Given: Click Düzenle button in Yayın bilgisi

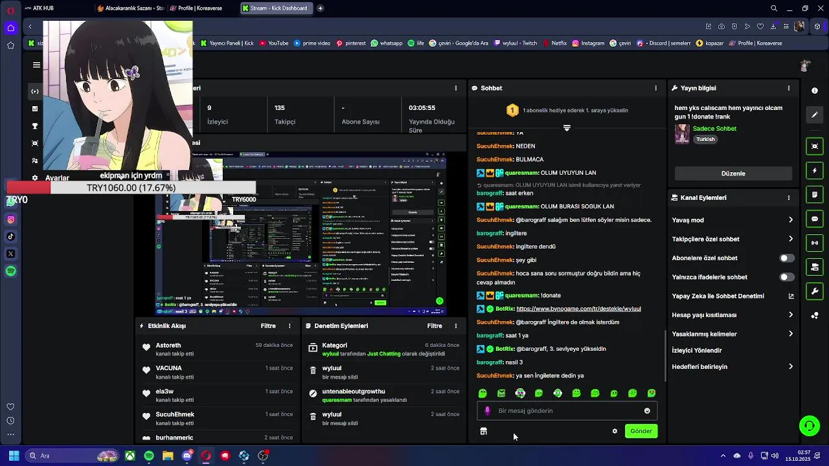Looking at the screenshot, I should (x=733, y=173).
